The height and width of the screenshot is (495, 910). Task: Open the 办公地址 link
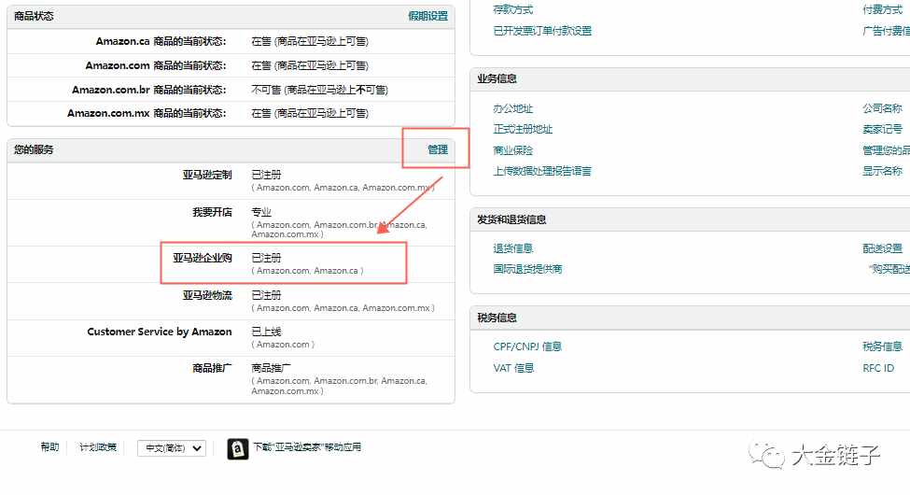(x=512, y=108)
